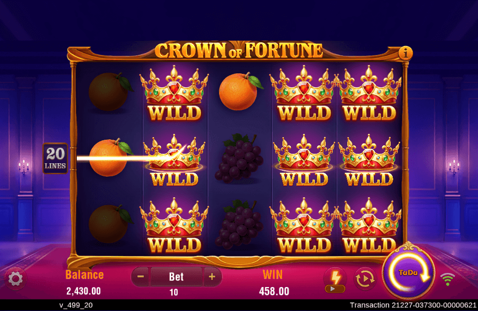Click the crown WILD symbol in the middle of the fourth reel
The width and height of the screenshot is (478, 311).
pyautogui.click(x=304, y=160)
